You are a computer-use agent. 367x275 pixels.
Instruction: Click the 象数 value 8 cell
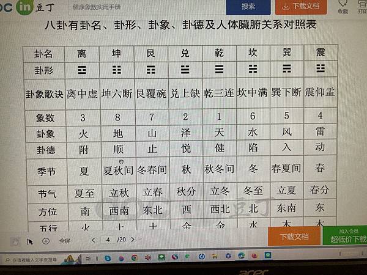(x=117, y=117)
